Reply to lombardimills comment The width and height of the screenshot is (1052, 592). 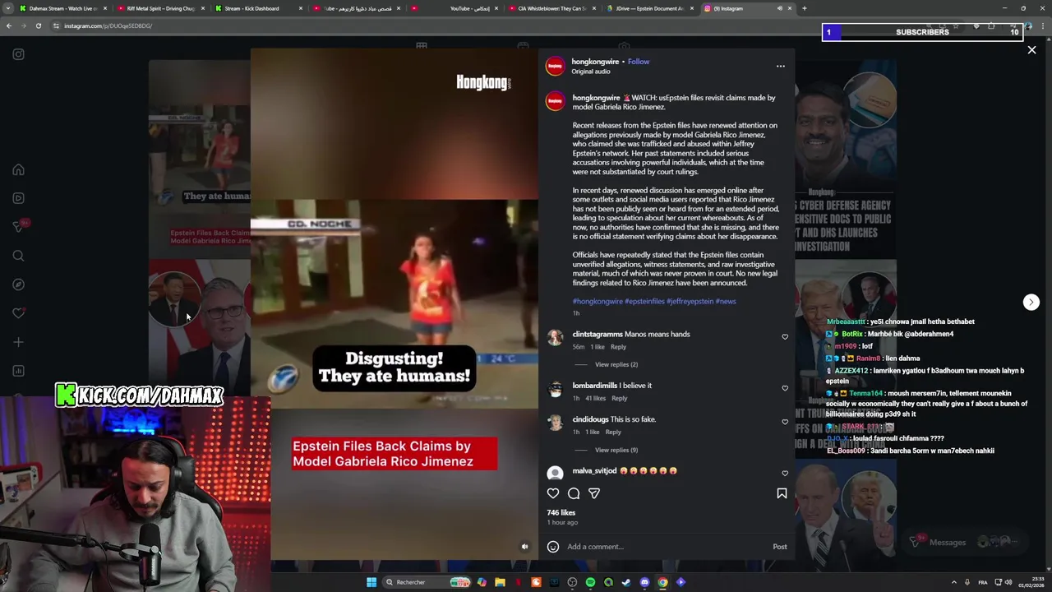pyautogui.click(x=619, y=398)
